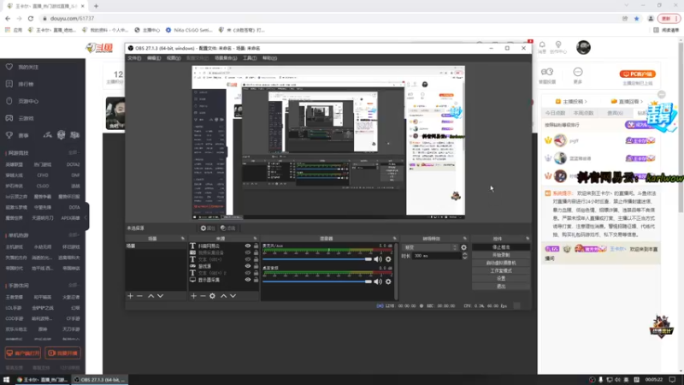This screenshot has height=385, width=684.
Task: Expand the 主播投稿 chevron link
Action: pos(571,101)
